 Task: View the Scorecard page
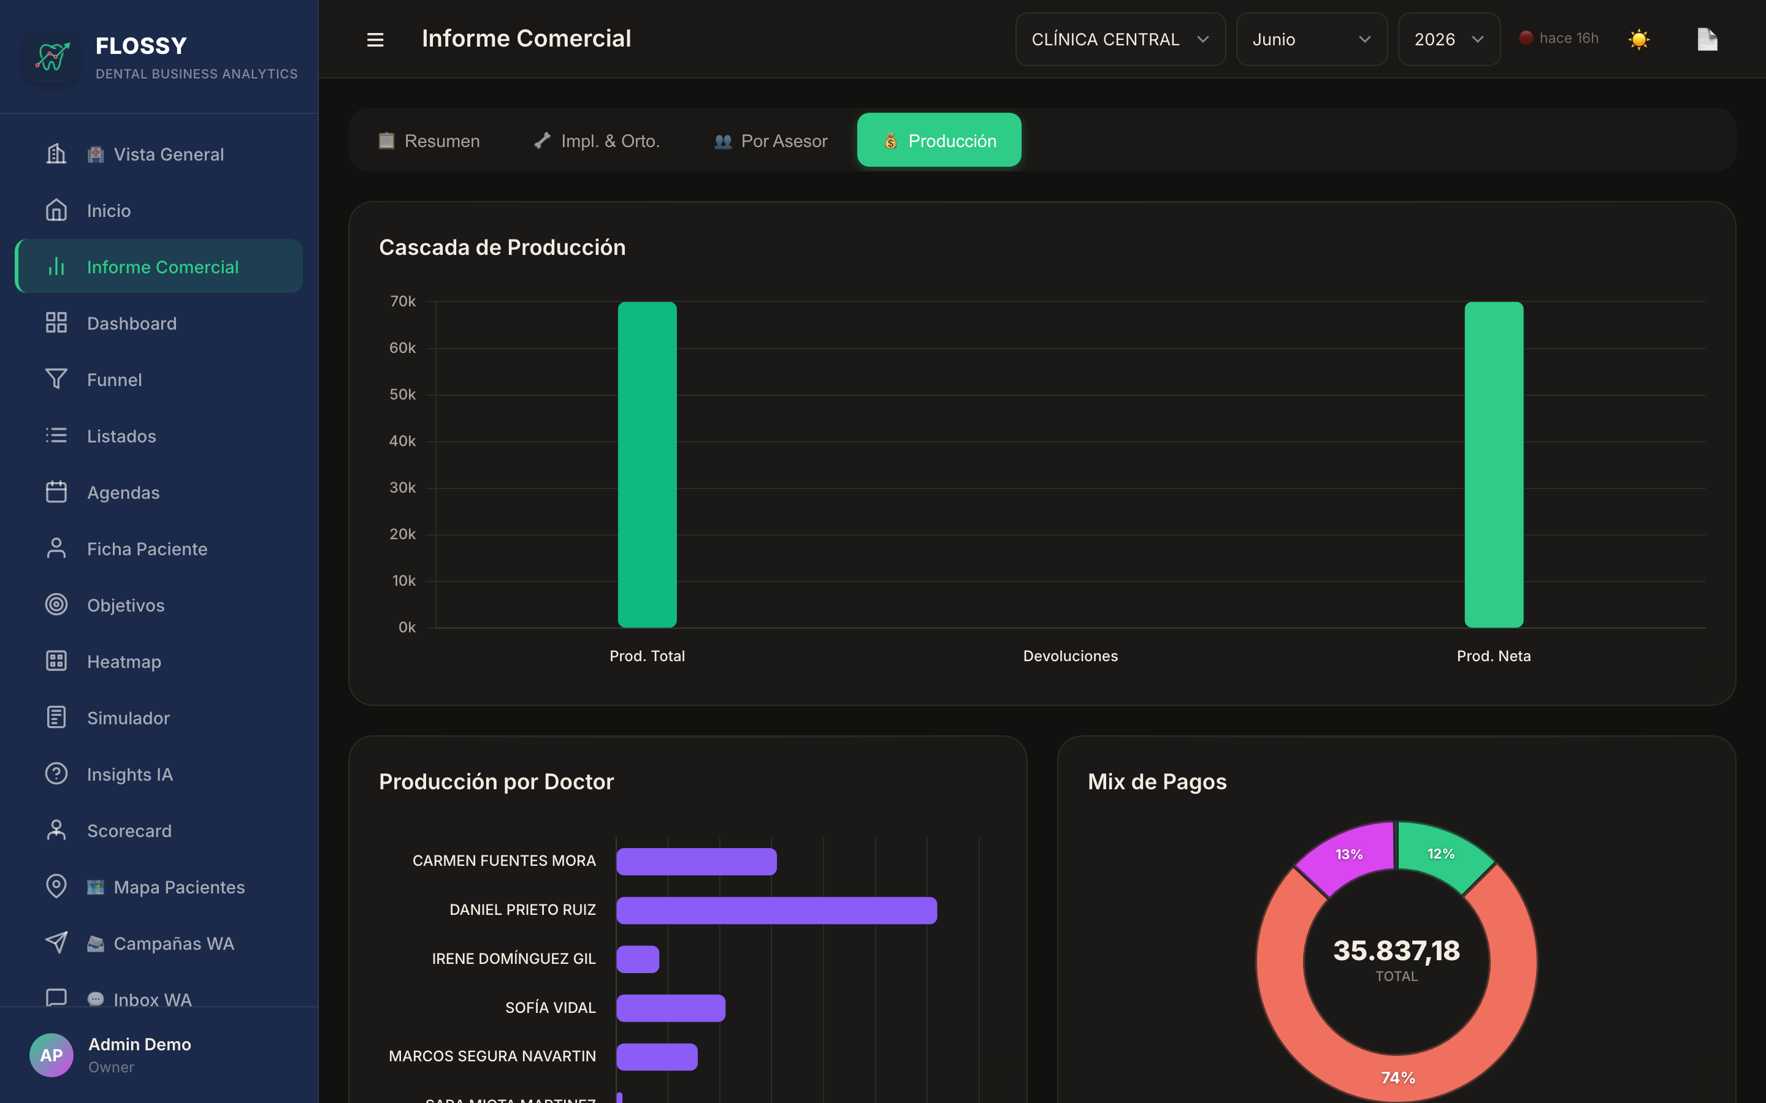tap(159, 830)
